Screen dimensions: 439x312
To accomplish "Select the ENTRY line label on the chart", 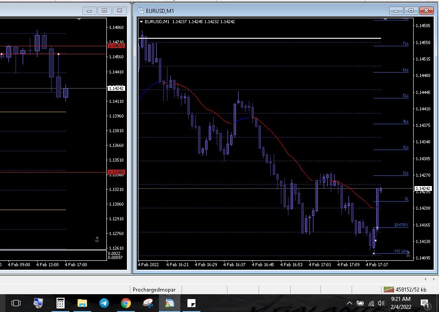I will pyautogui.click(x=401, y=225).
